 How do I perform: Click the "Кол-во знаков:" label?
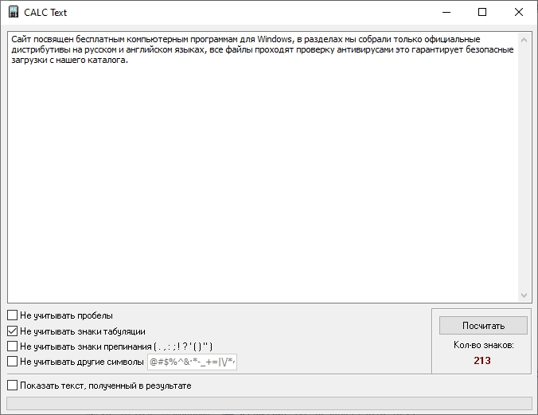[x=483, y=345]
